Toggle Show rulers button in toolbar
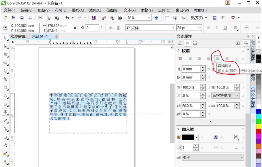 point(167,18)
